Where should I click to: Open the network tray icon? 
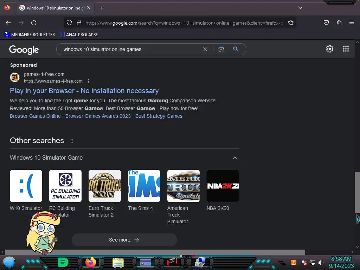coord(313,262)
